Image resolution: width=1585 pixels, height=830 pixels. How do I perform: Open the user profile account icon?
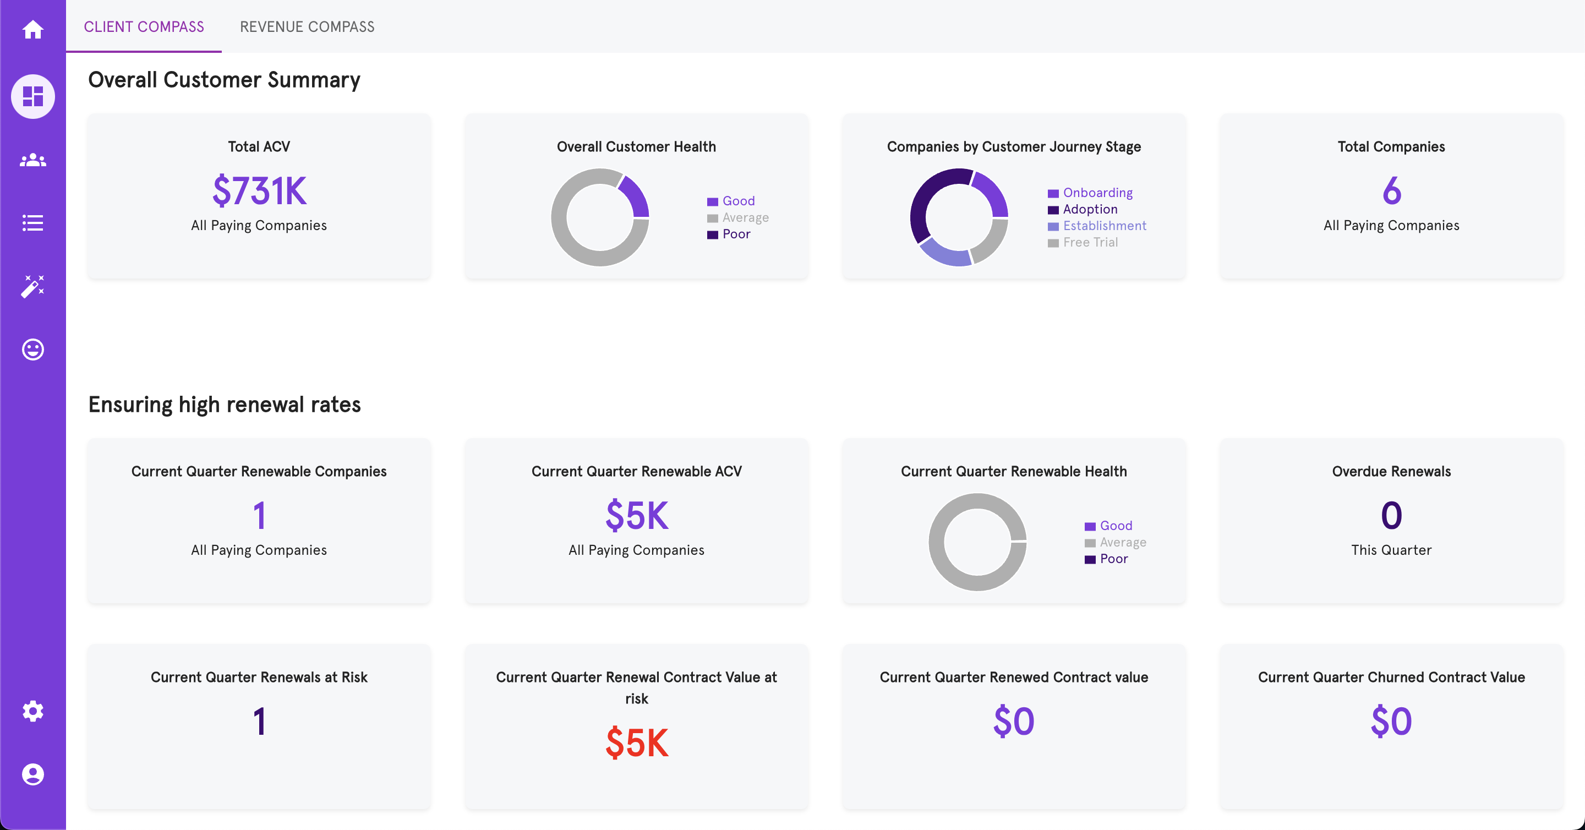[32, 774]
